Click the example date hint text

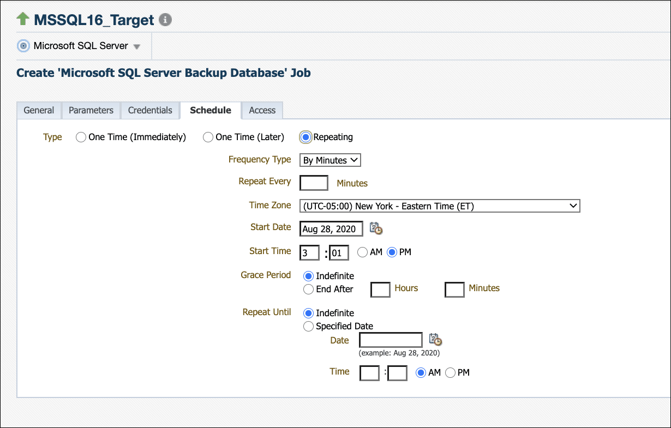point(399,353)
